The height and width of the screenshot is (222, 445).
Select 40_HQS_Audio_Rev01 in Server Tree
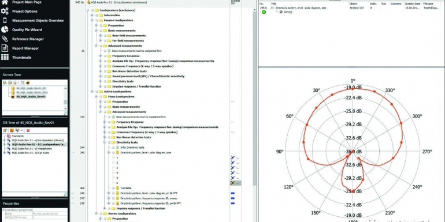point(31,96)
